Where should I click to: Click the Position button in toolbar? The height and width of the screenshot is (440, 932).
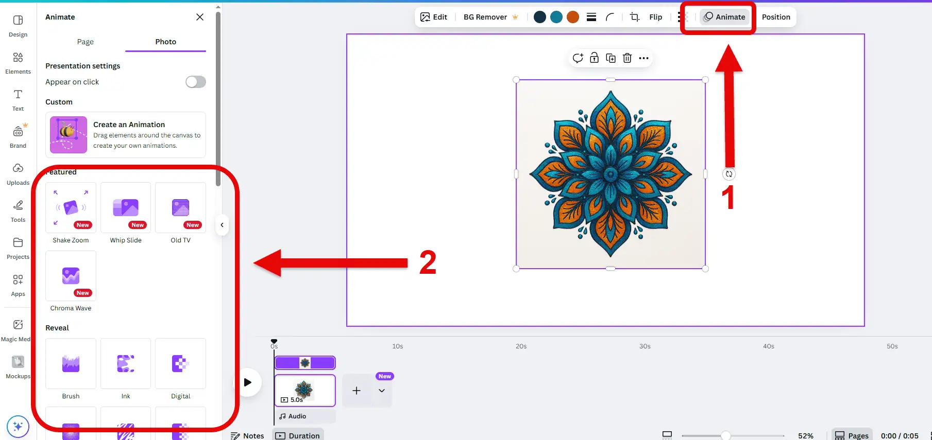775,17
